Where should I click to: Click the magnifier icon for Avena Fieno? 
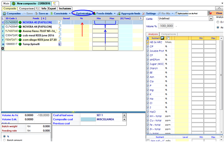(x=60, y=31)
